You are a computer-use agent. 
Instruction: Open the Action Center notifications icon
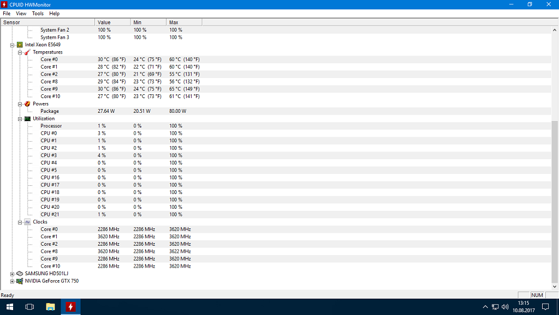pyautogui.click(x=545, y=307)
